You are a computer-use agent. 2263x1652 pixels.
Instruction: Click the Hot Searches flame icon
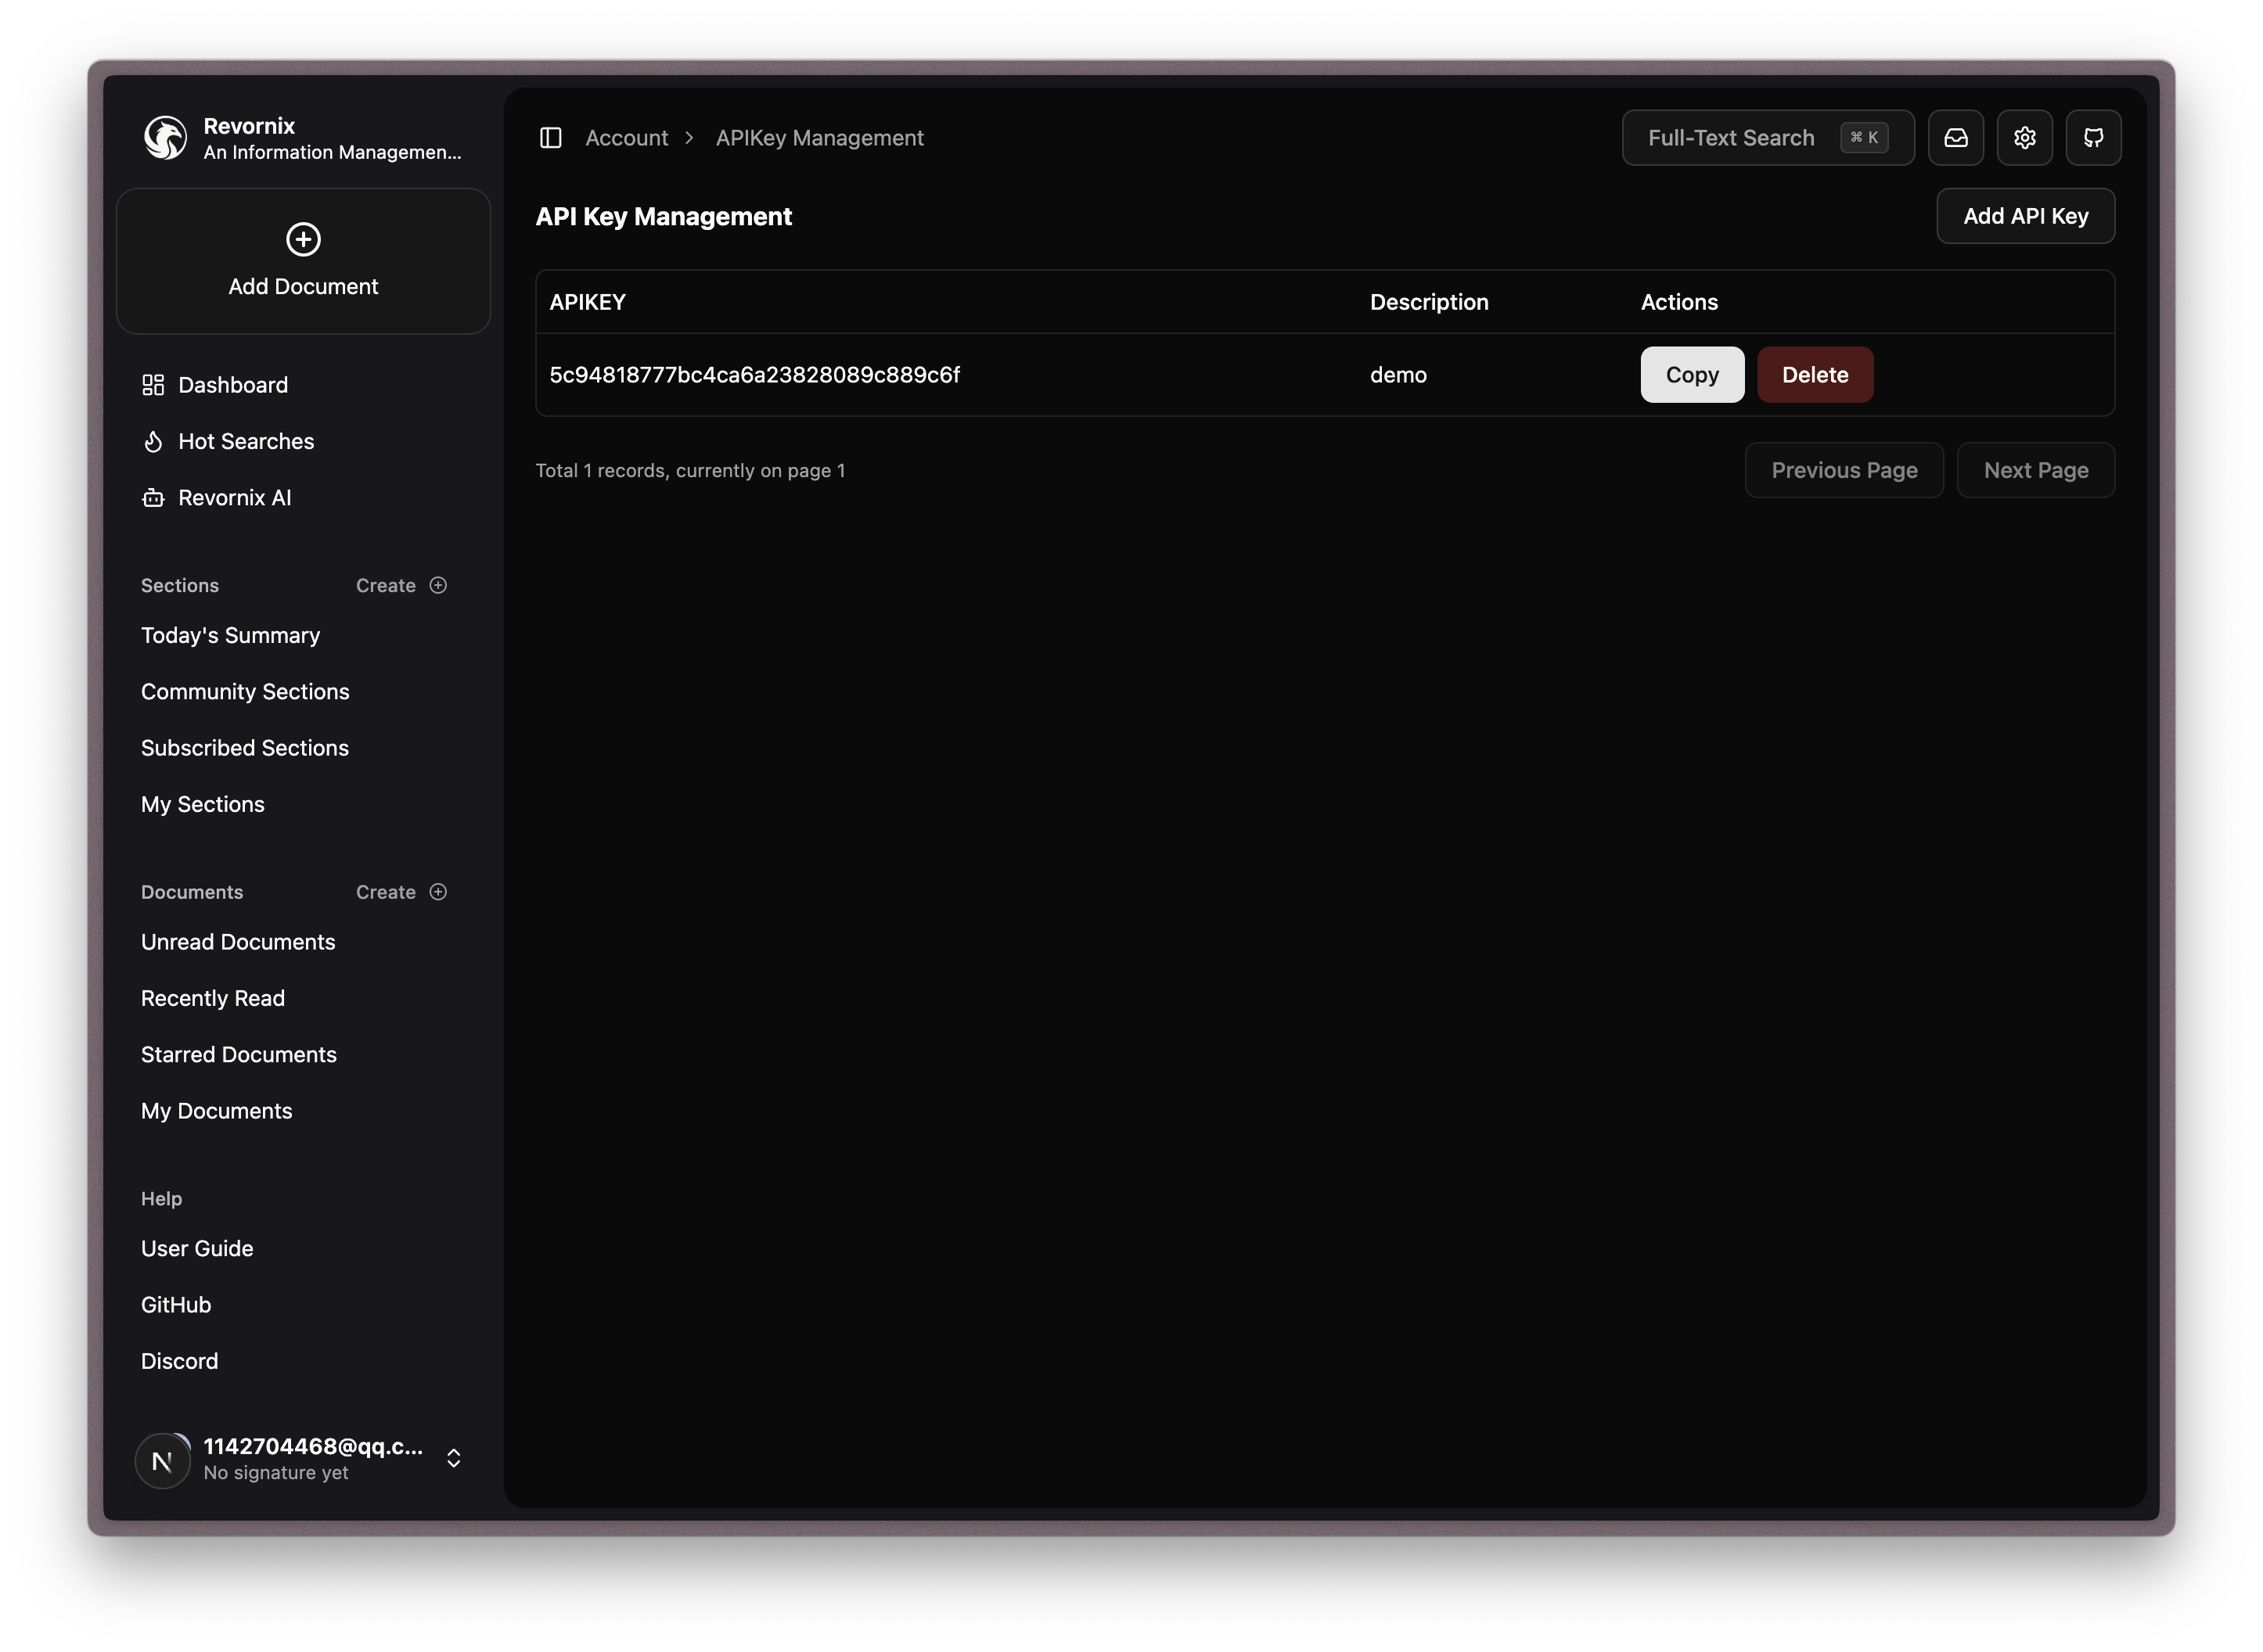click(153, 441)
